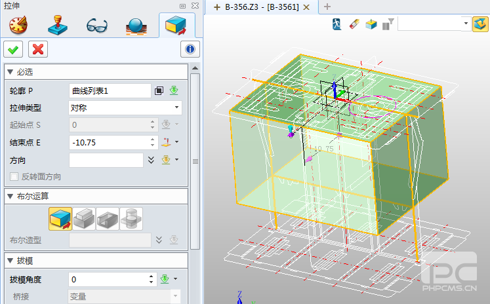The width and height of the screenshot is (490, 304).
Task: Enable the 反转面方向 checkbox
Action: (x=14, y=177)
